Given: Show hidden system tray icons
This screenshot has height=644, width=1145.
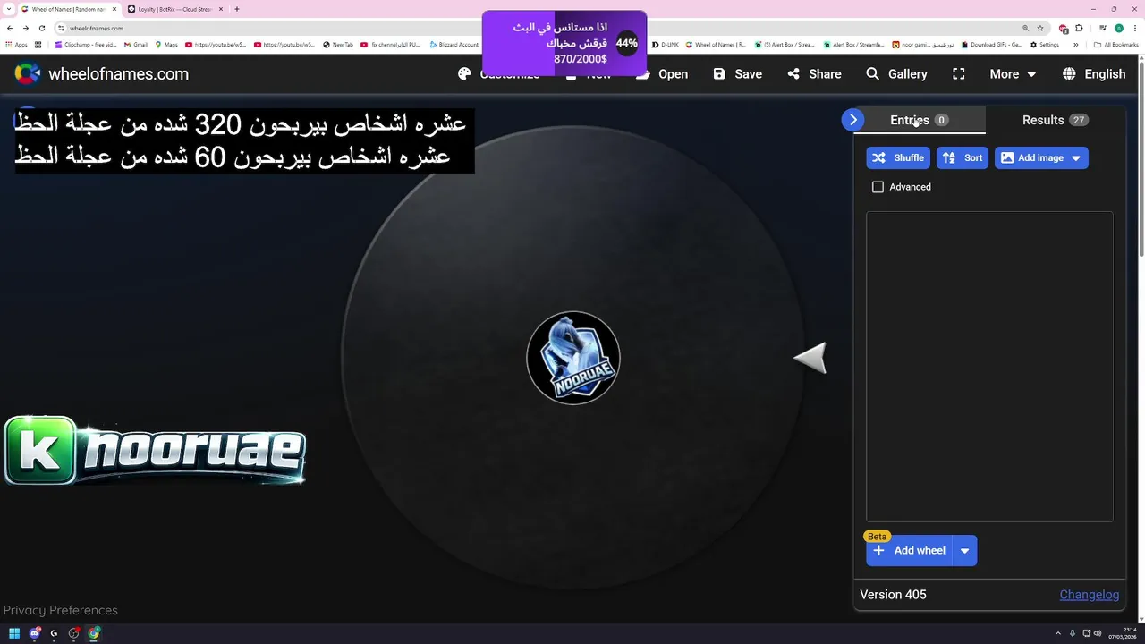Looking at the screenshot, I should pos(1058,633).
